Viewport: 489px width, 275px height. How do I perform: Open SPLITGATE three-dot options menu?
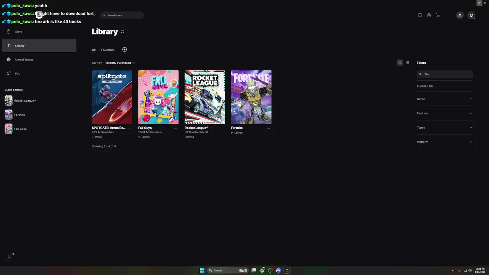click(129, 128)
